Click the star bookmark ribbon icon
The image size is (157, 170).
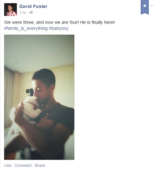coord(145,7)
